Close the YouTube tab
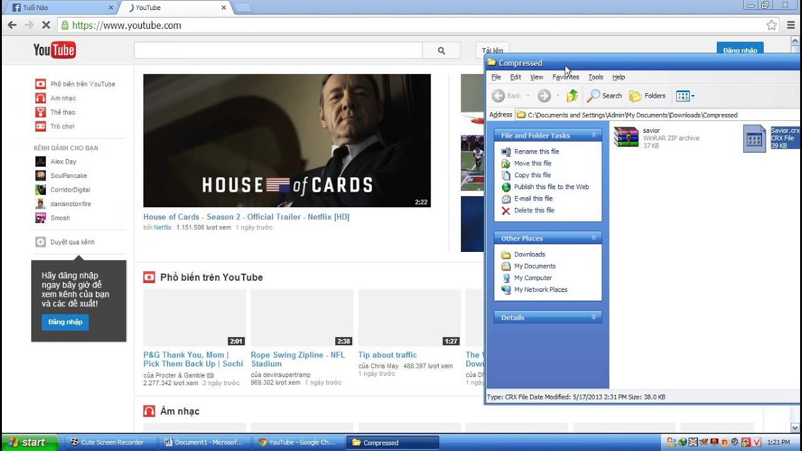Viewport: 802px width, 451px height. point(224,8)
